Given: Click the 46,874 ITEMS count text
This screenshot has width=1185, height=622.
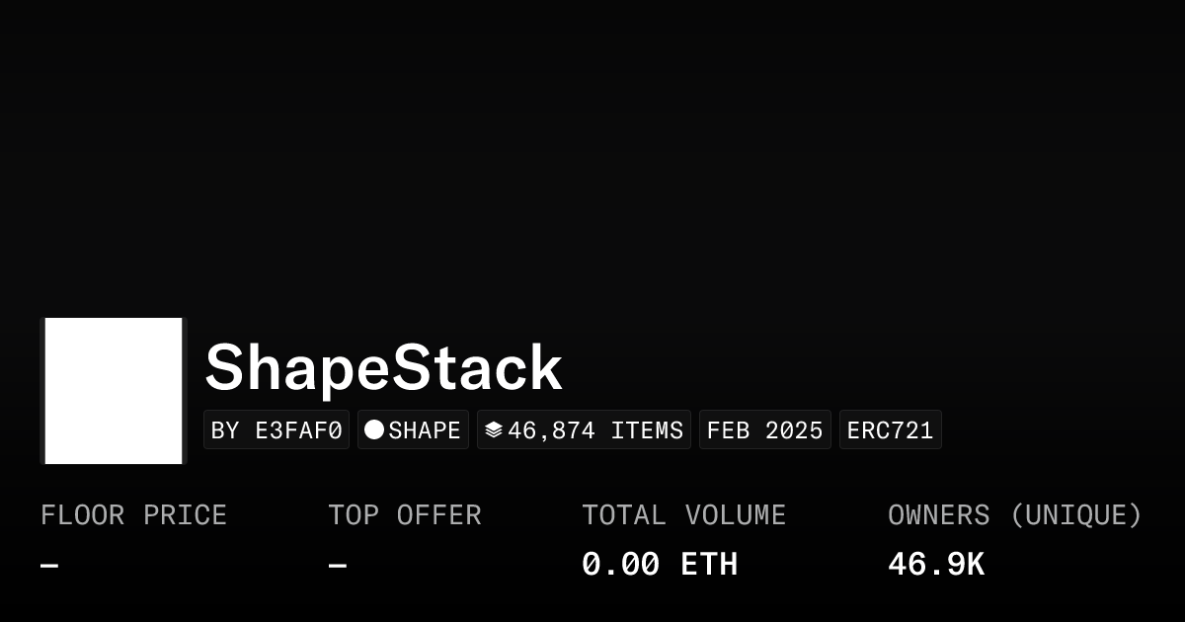Looking at the screenshot, I should coord(595,430).
